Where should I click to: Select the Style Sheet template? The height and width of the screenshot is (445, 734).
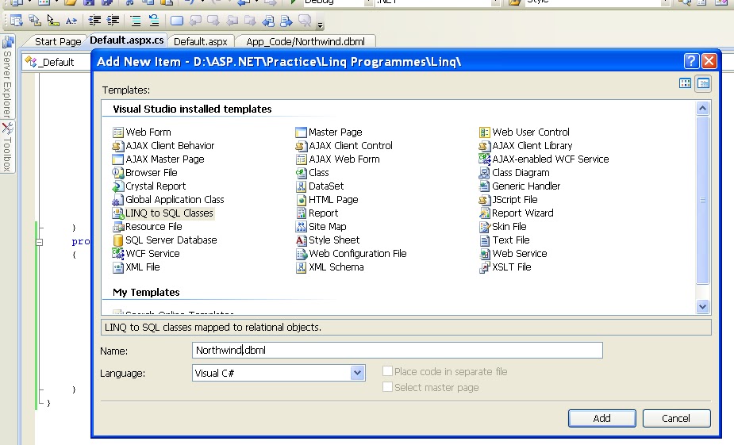(328, 240)
